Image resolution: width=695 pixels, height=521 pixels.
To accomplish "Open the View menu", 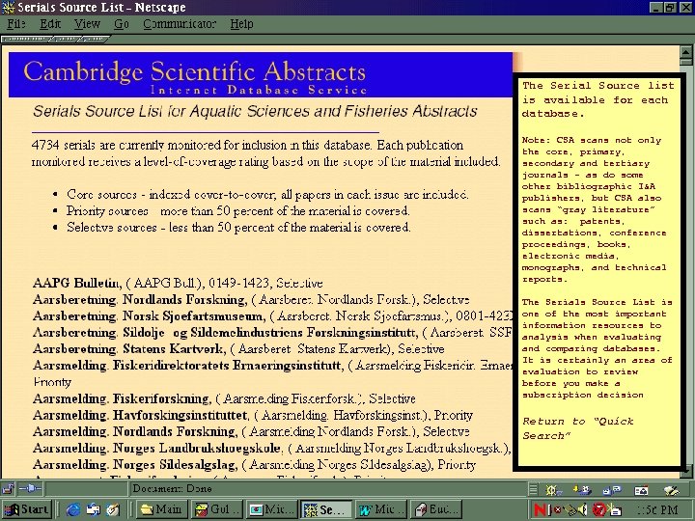I will (87, 23).
